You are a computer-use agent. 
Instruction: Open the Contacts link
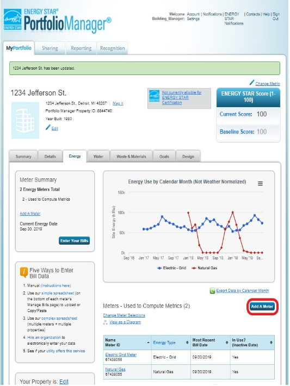pos(253,14)
